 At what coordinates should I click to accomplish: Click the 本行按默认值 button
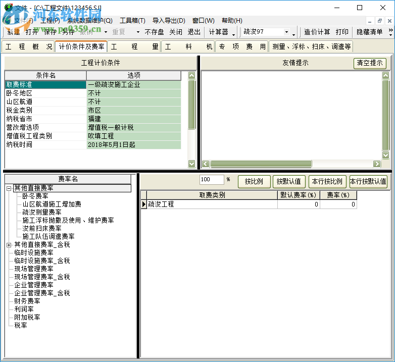pos(368,181)
